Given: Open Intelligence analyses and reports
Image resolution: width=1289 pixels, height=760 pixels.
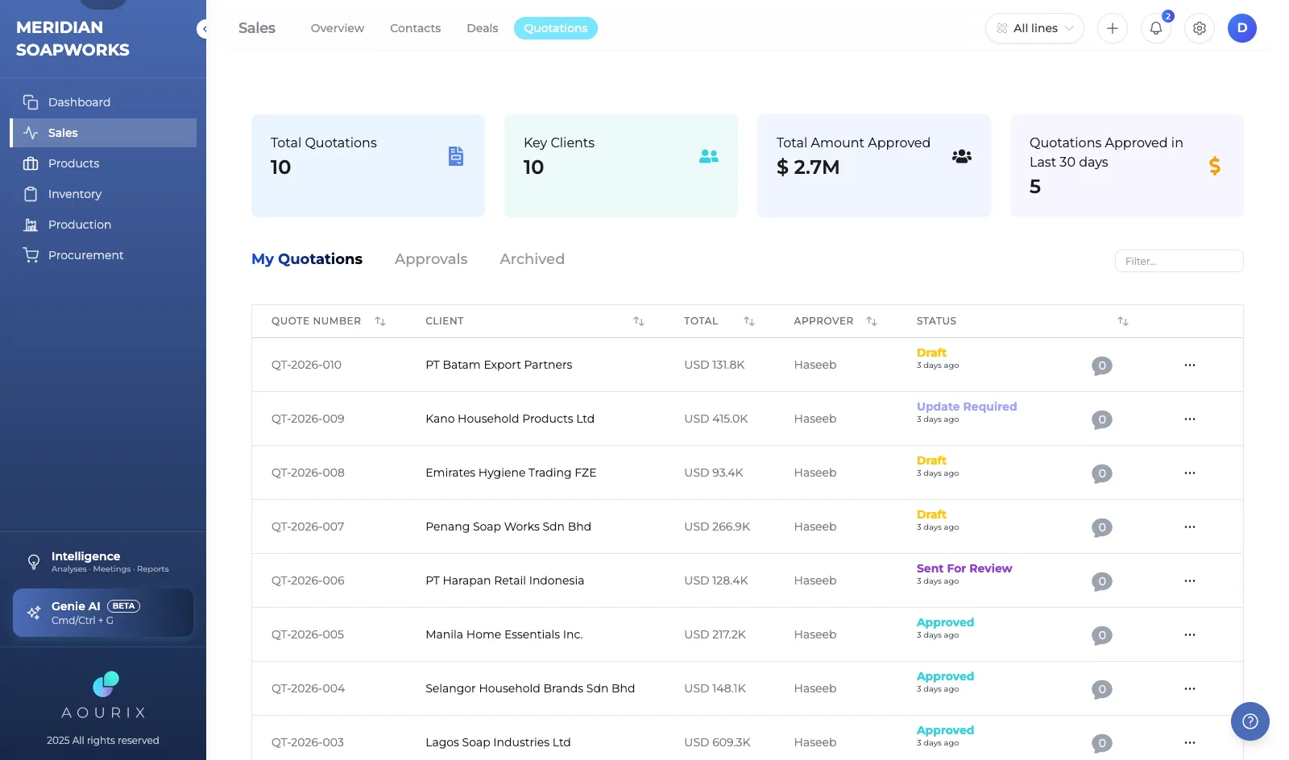Looking at the screenshot, I should pyautogui.click(x=103, y=561).
